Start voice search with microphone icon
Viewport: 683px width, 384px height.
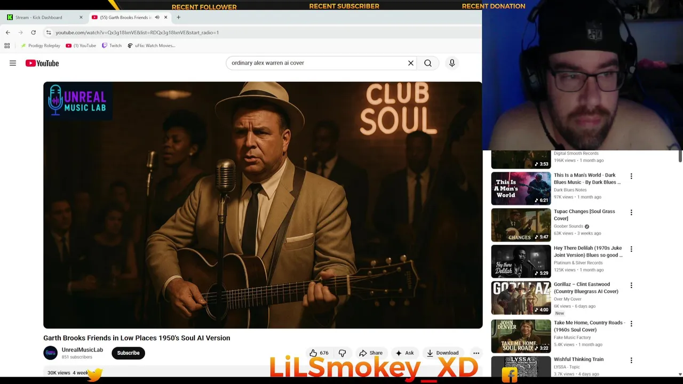452,63
